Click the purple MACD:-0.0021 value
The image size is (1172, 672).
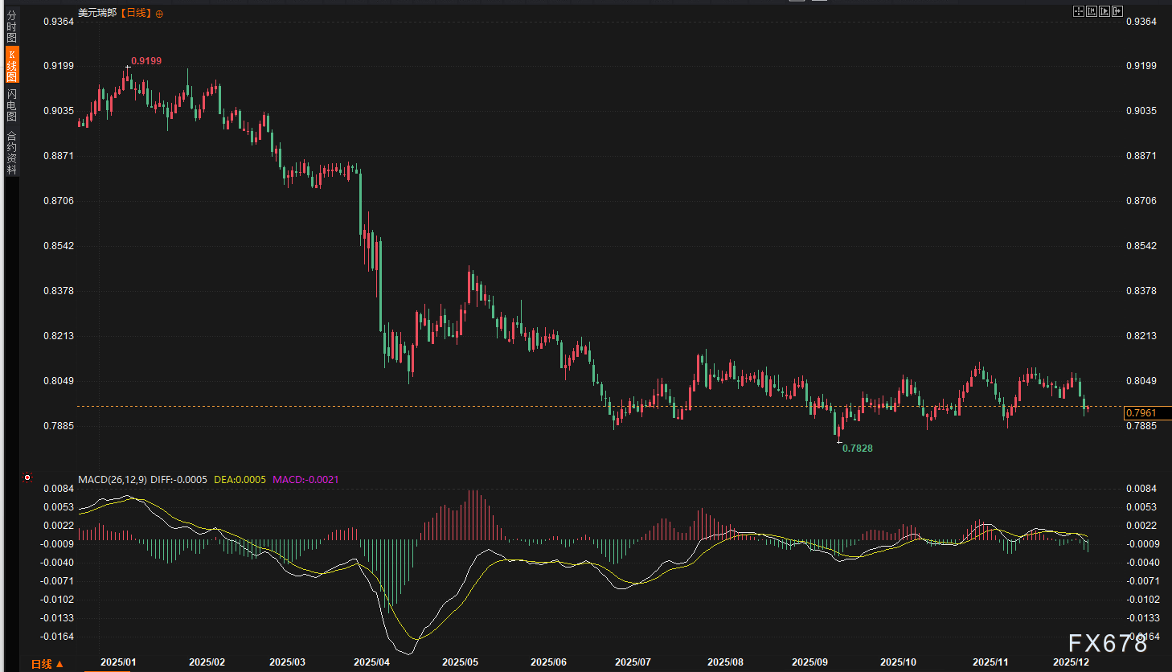pos(305,480)
